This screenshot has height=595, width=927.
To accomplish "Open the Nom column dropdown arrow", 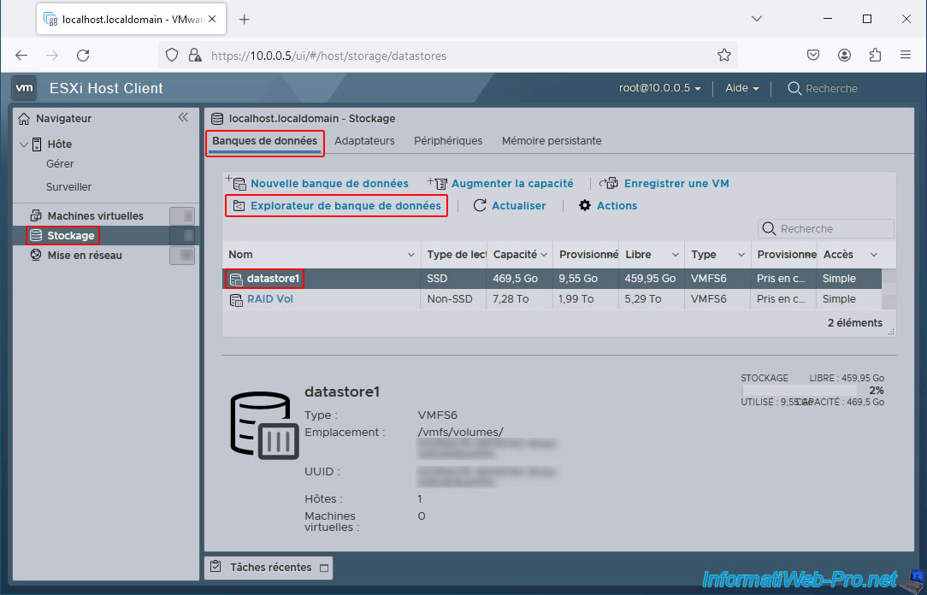I will (x=410, y=255).
